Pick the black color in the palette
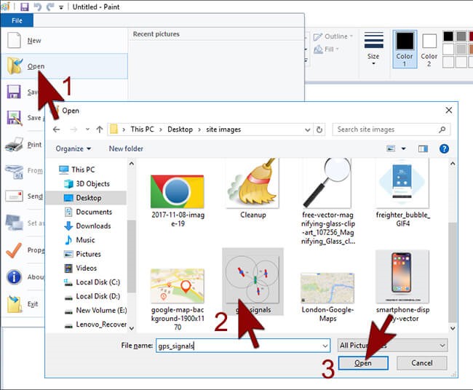The height and width of the screenshot is (390, 473). click(x=448, y=36)
